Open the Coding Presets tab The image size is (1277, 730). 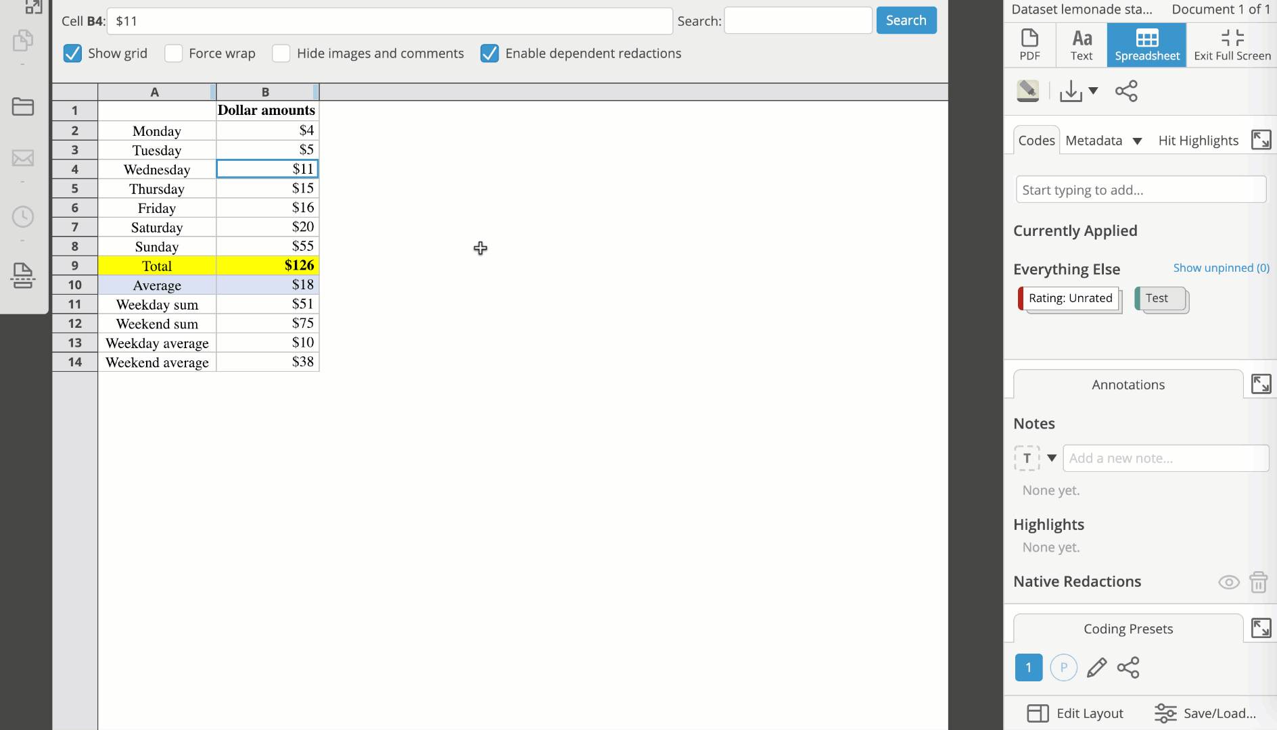tap(1128, 628)
